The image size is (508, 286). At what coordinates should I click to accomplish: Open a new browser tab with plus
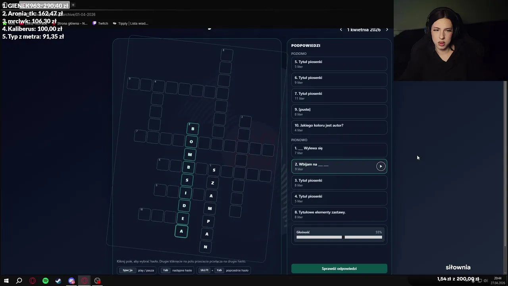[73, 5]
